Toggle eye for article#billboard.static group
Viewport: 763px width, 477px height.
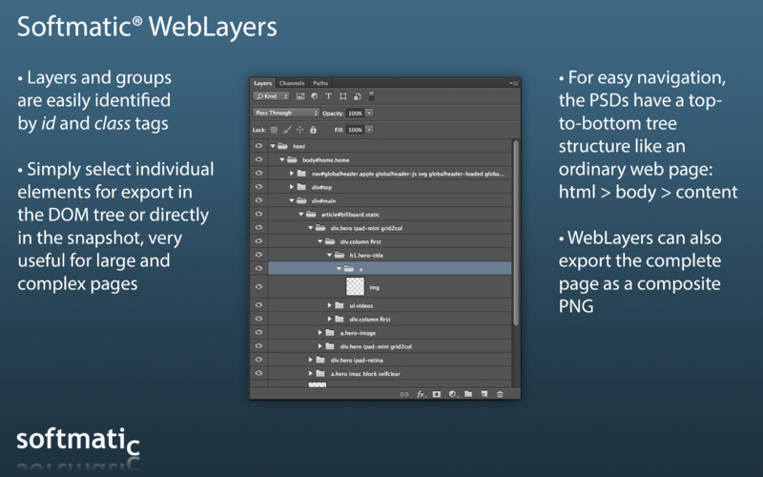click(258, 214)
